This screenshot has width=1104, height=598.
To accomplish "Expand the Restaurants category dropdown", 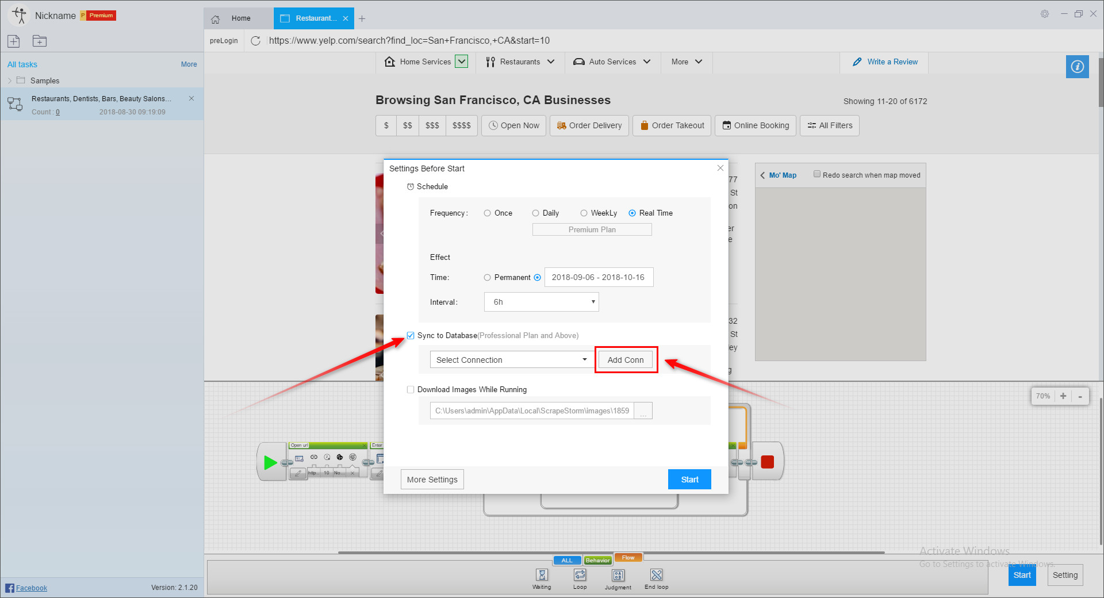I will click(551, 62).
